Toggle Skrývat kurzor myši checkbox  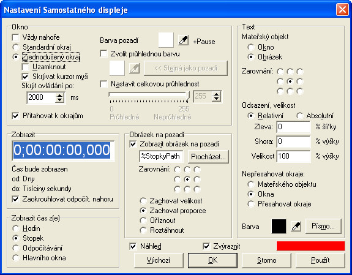pyautogui.click(x=25, y=77)
